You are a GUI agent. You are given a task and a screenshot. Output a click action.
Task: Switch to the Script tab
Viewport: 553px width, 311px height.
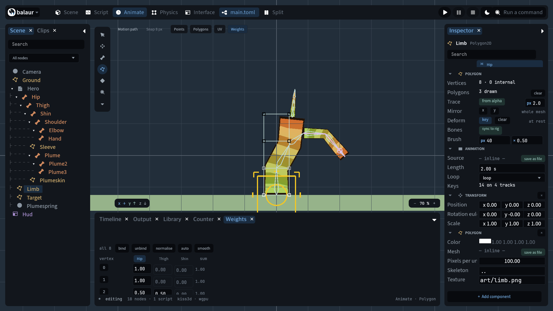click(x=97, y=12)
